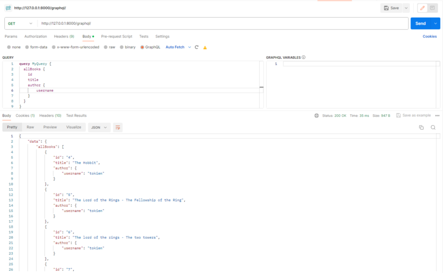Image resolution: width=443 pixels, height=273 pixels.
Task: Click the Save disk icon button
Action: click(391, 8)
